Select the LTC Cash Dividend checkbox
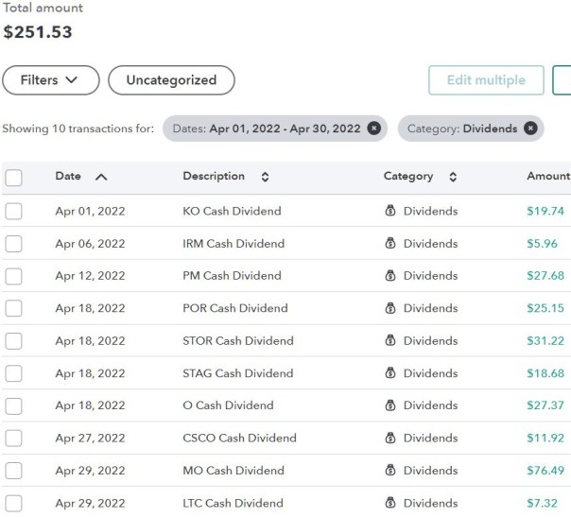This screenshot has width=571, height=517. 14,503
